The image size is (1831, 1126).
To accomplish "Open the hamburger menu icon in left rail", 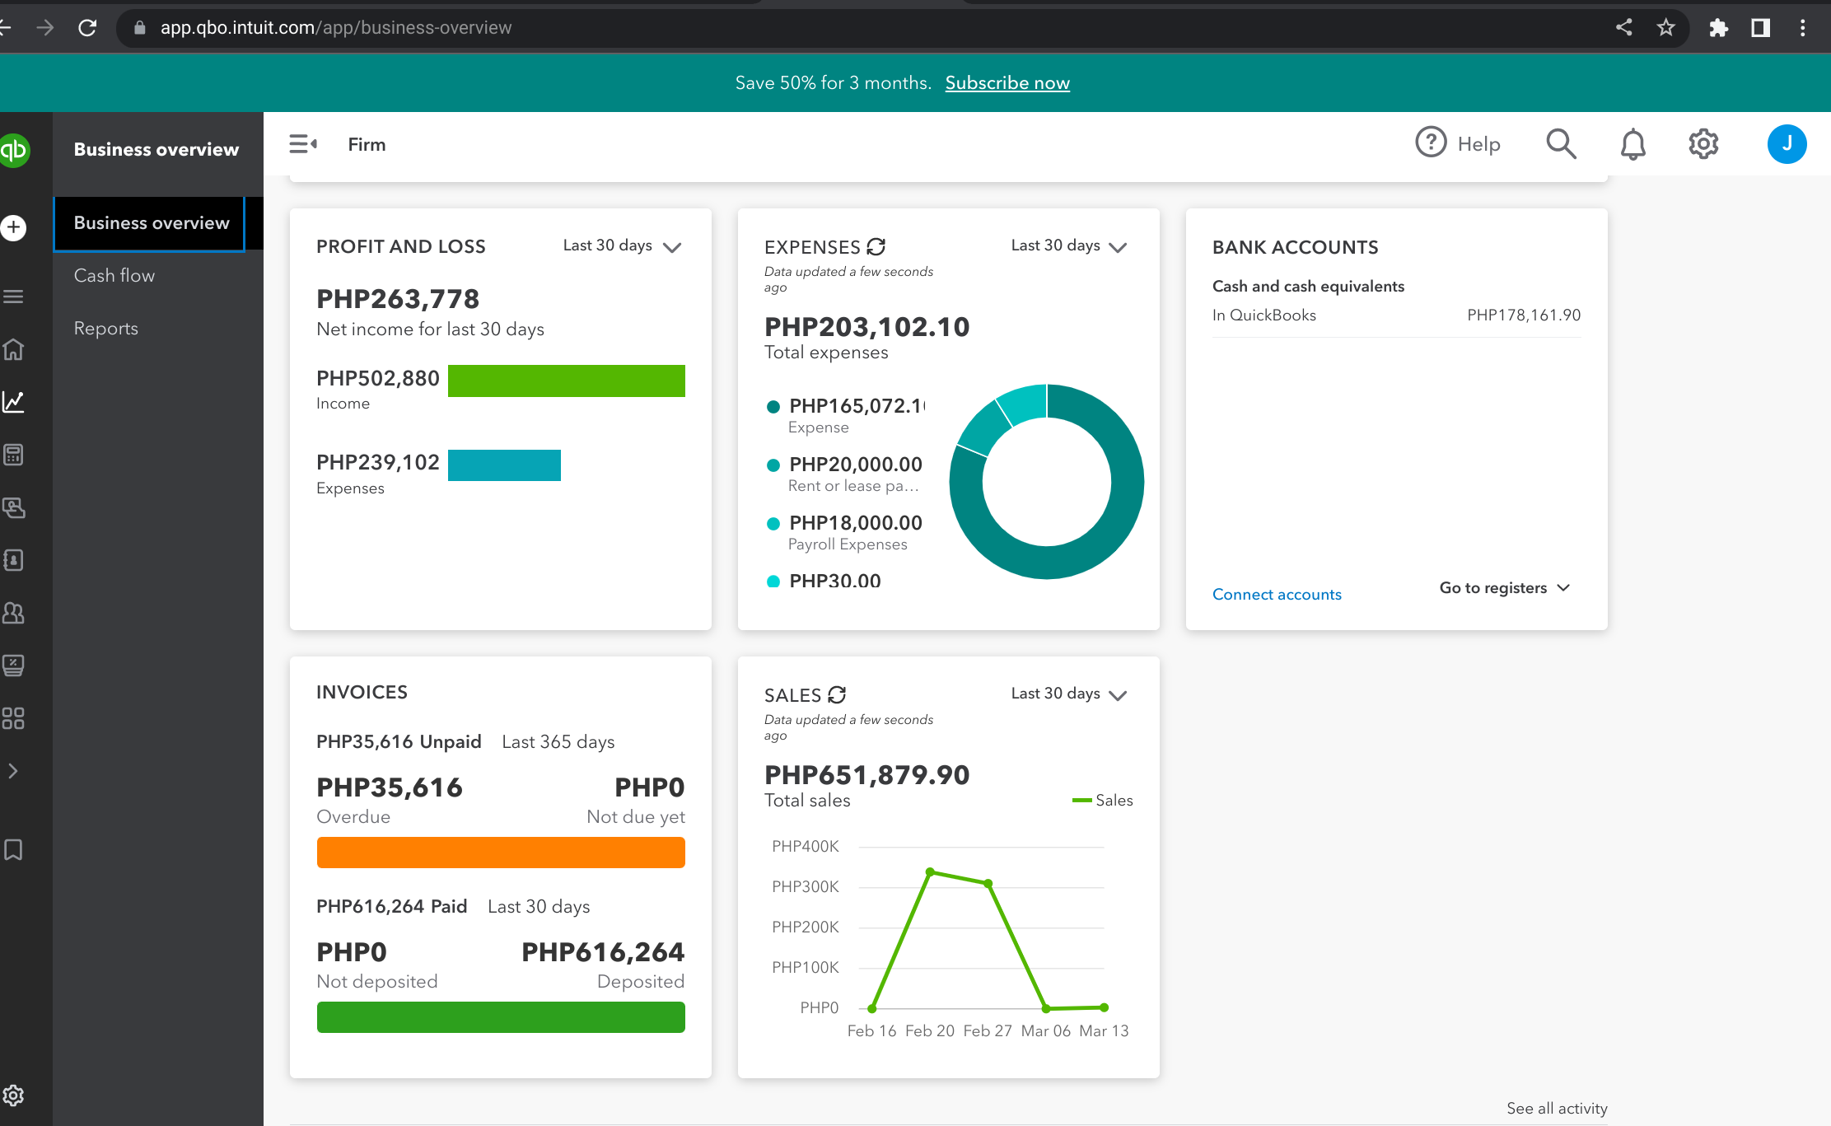I will click(x=13, y=297).
